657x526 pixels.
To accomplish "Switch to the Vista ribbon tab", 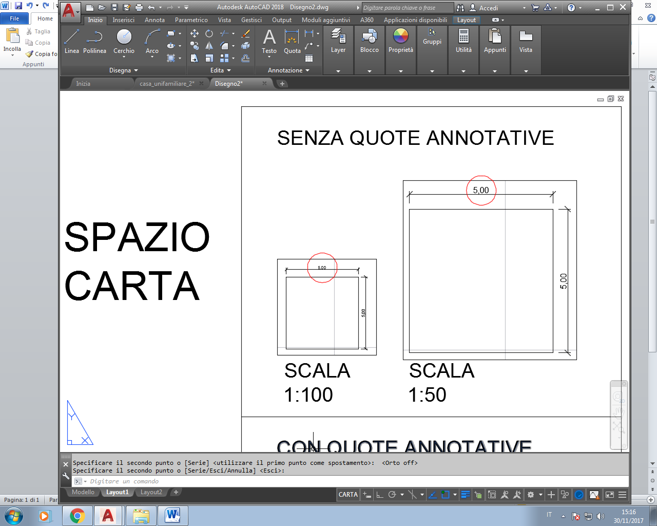I will click(224, 20).
